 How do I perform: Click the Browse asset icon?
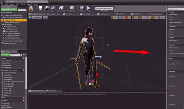click(47, 9)
